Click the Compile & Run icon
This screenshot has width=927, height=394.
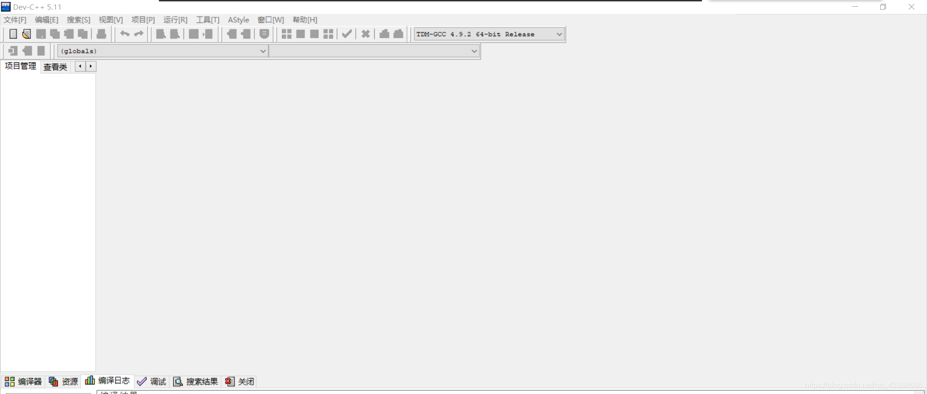[x=314, y=34]
